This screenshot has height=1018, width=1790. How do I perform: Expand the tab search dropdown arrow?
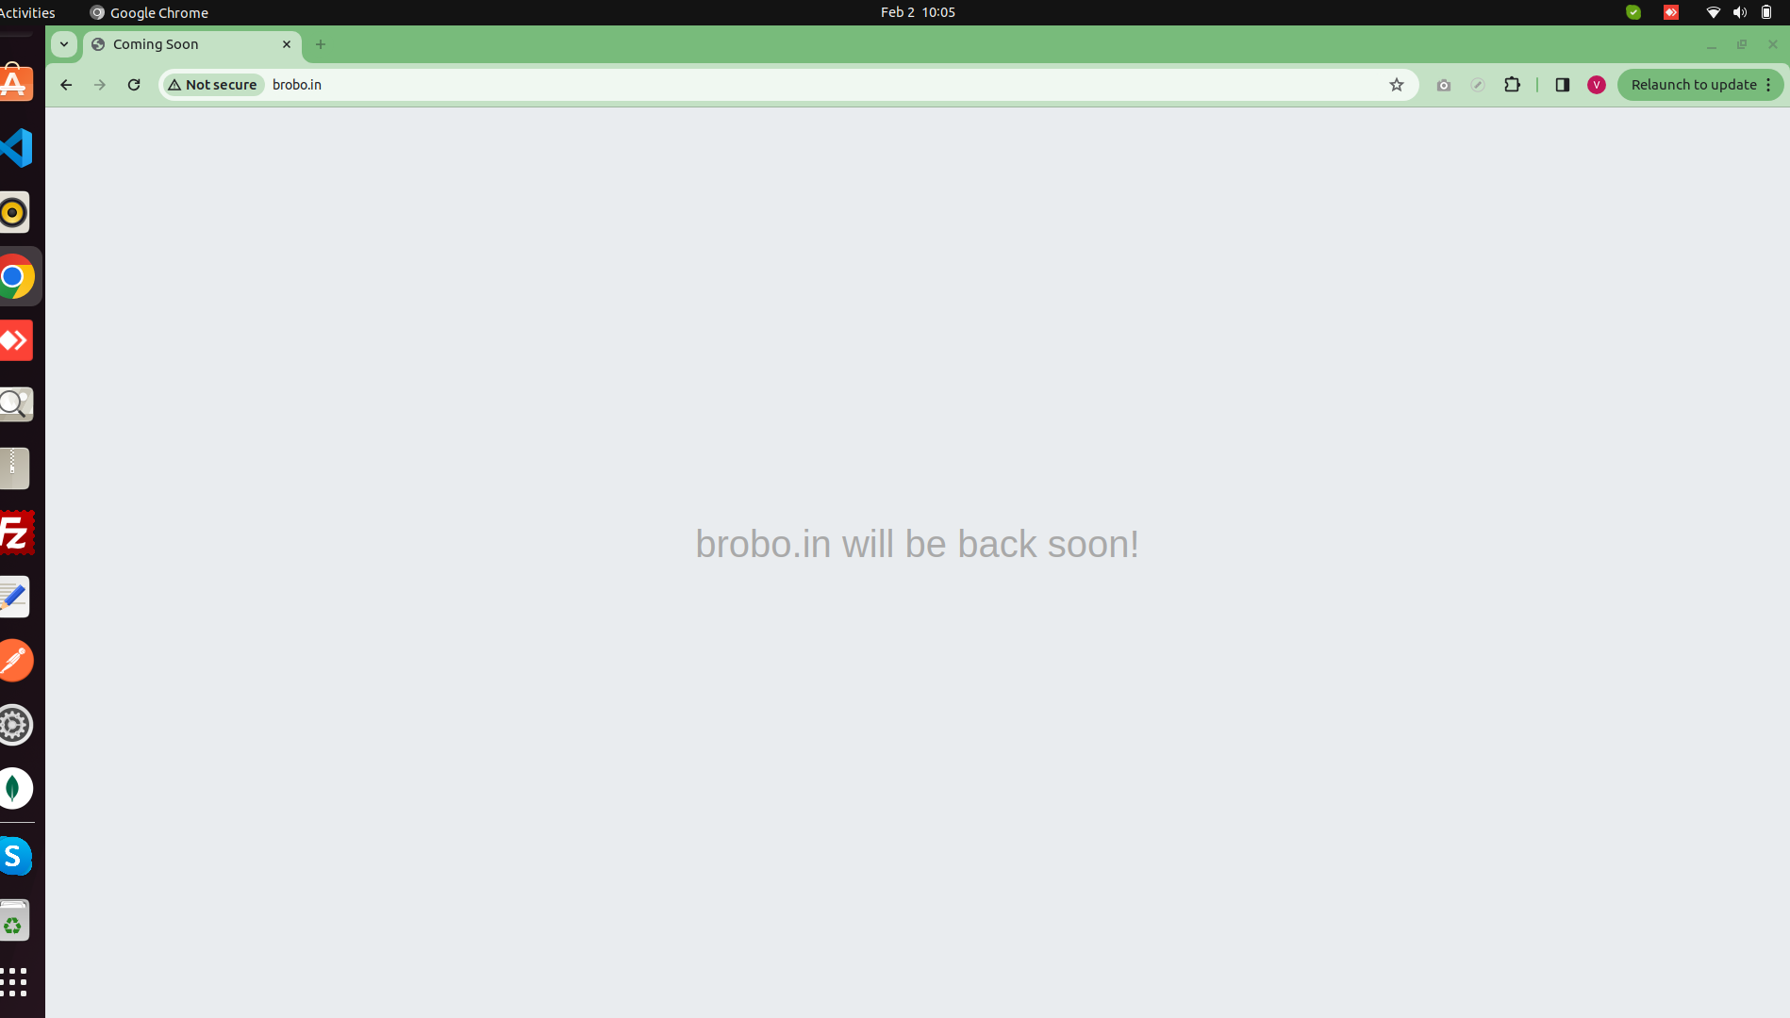(x=64, y=44)
